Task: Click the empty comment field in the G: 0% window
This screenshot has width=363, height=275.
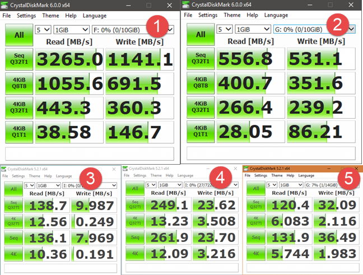Action: point(271,153)
